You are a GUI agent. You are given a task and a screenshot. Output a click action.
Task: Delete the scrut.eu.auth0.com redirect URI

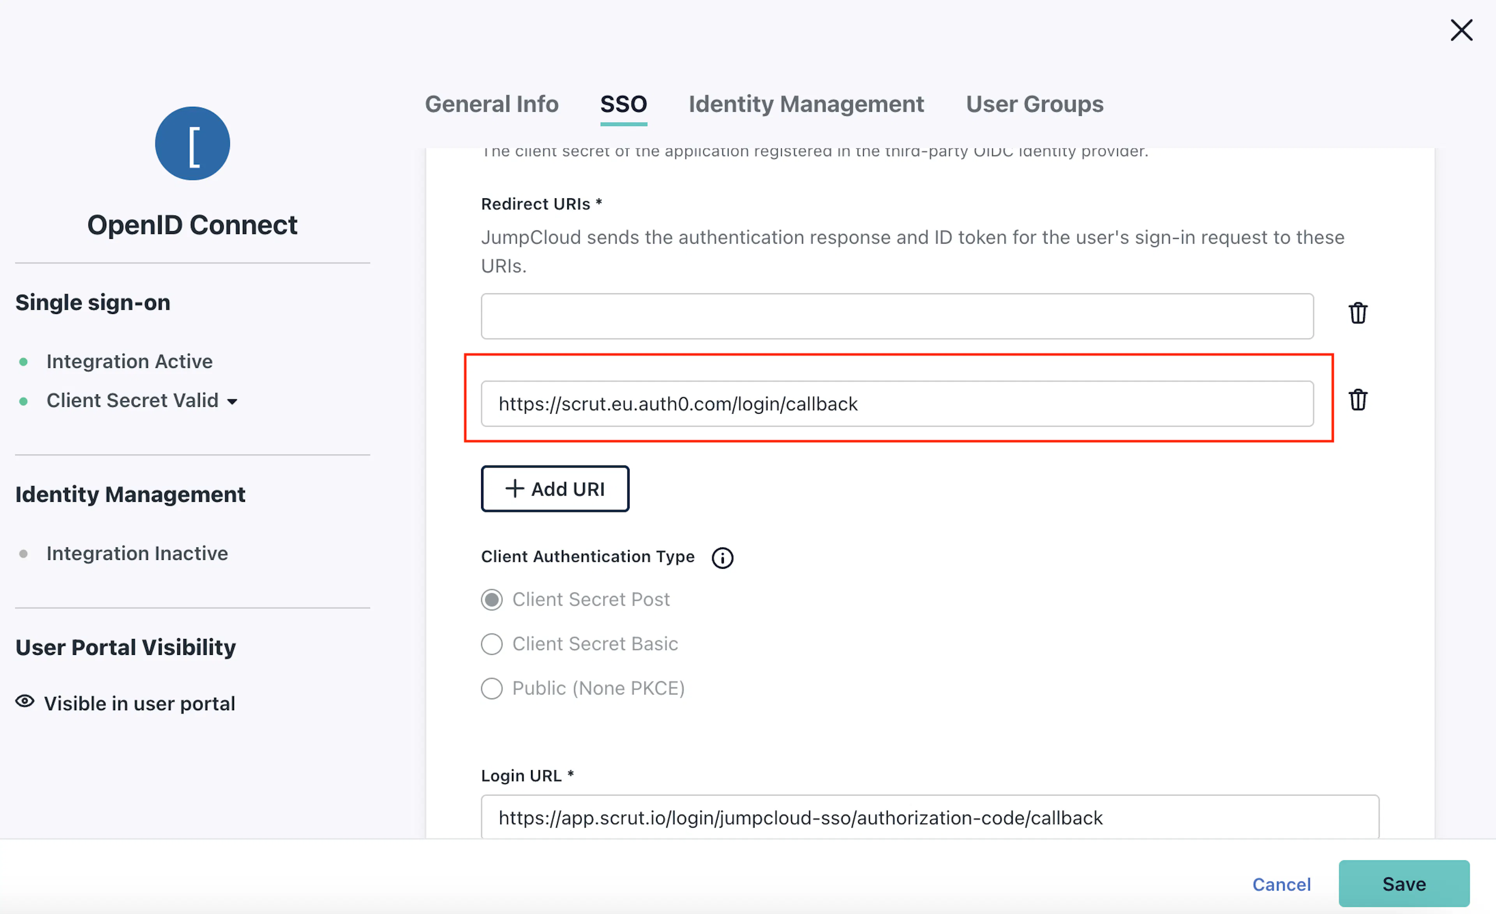tap(1358, 400)
